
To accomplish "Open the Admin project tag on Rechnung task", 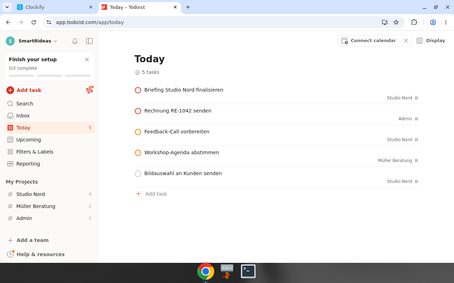I will coord(408,119).
